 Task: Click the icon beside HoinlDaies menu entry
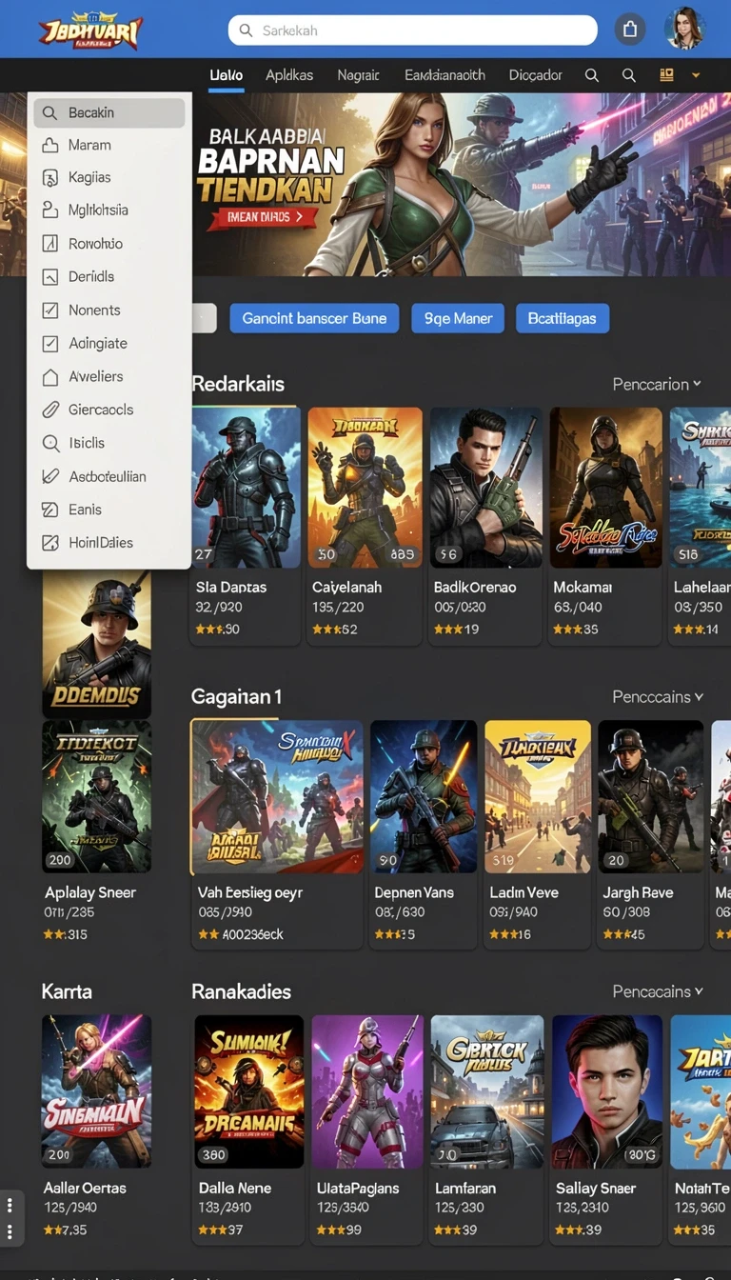(50, 543)
